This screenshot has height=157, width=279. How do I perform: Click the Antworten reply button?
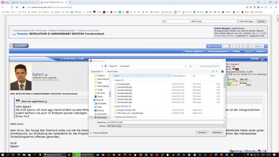(19, 46)
